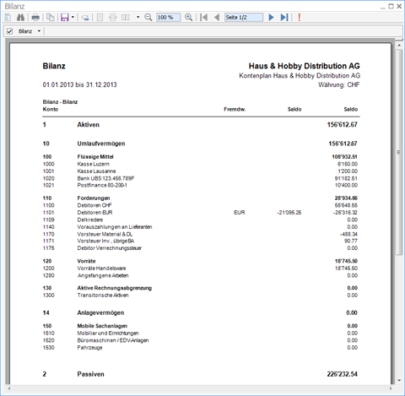The height and width of the screenshot is (396, 405).
Task: Click 'Büromaschinen / EDV-Anlagen' row
Action: (200, 340)
